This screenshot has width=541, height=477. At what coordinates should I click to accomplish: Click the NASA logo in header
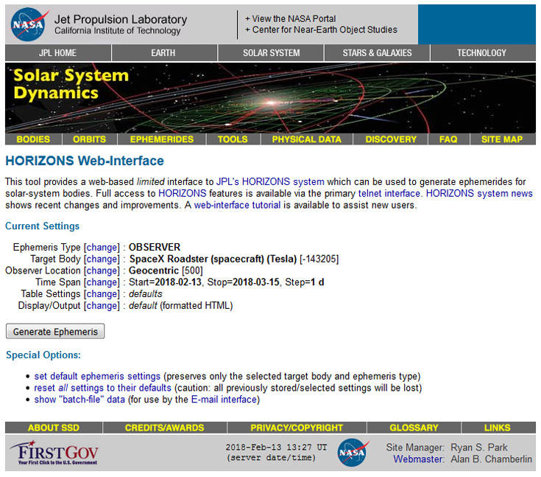click(28, 24)
